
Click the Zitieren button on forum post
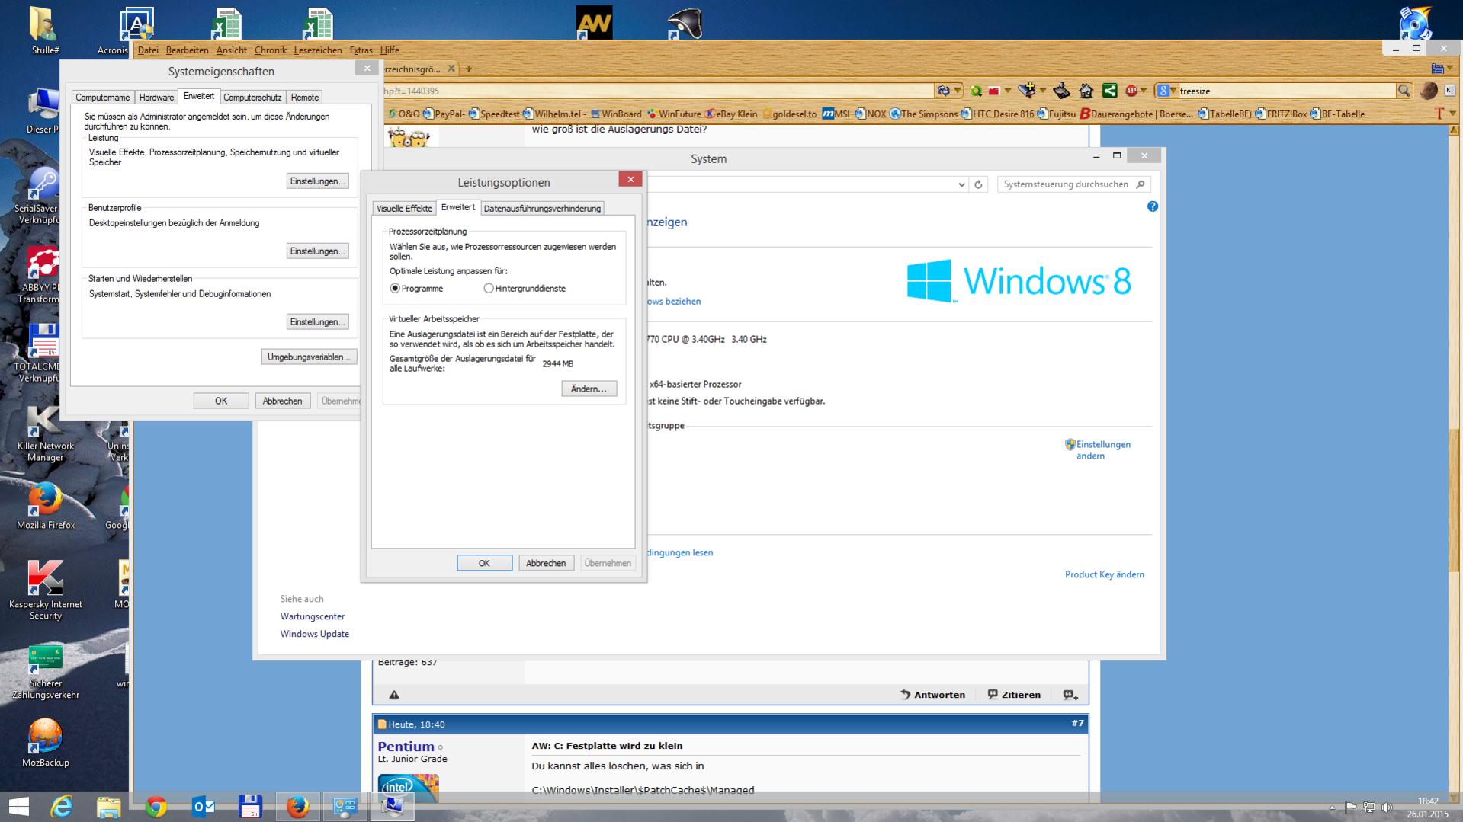(1014, 695)
